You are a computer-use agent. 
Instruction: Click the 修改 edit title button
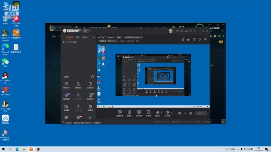pyautogui.click(x=119, y=37)
